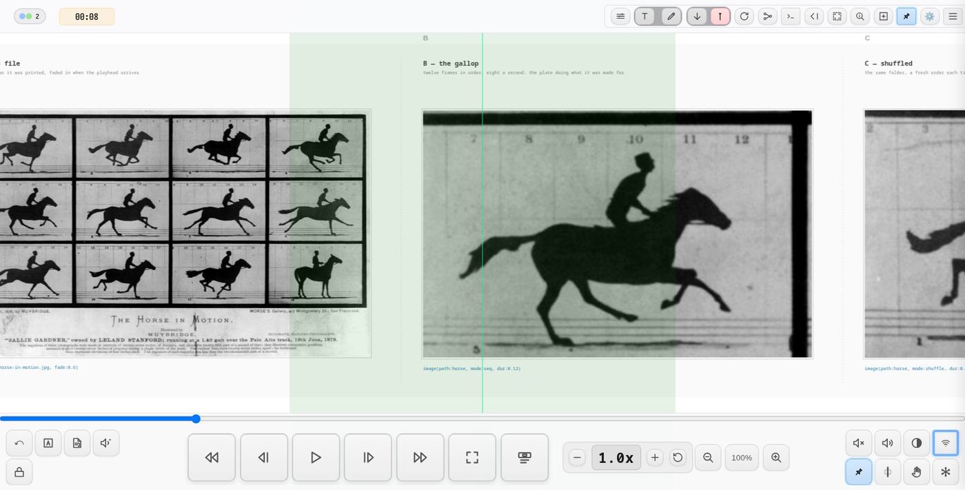Click the galloping horse frame in panel B

click(x=618, y=234)
